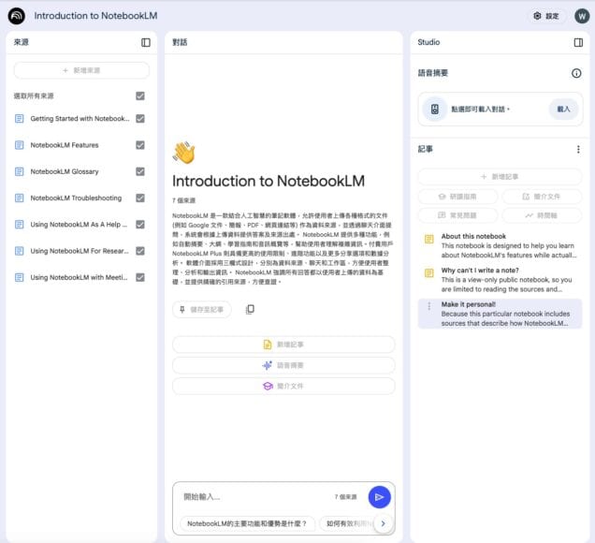Open NotebookLM Troubleshooting source
This screenshot has height=543, width=595.
pos(76,198)
